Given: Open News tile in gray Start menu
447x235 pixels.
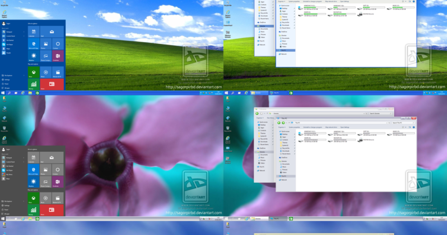Looking at the screenshot, I should [x=51, y=210].
